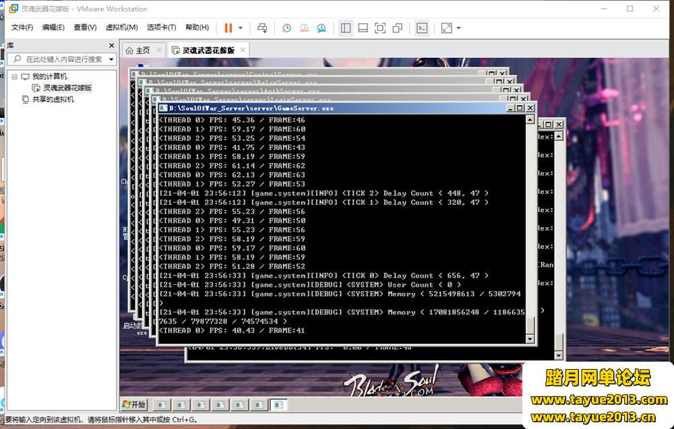This screenshot has height=429, width=674.
Task: Select 我的计算机 in the library tree
Action: tap(49, 76)
